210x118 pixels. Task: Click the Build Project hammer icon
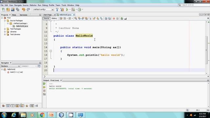point(57,10)
